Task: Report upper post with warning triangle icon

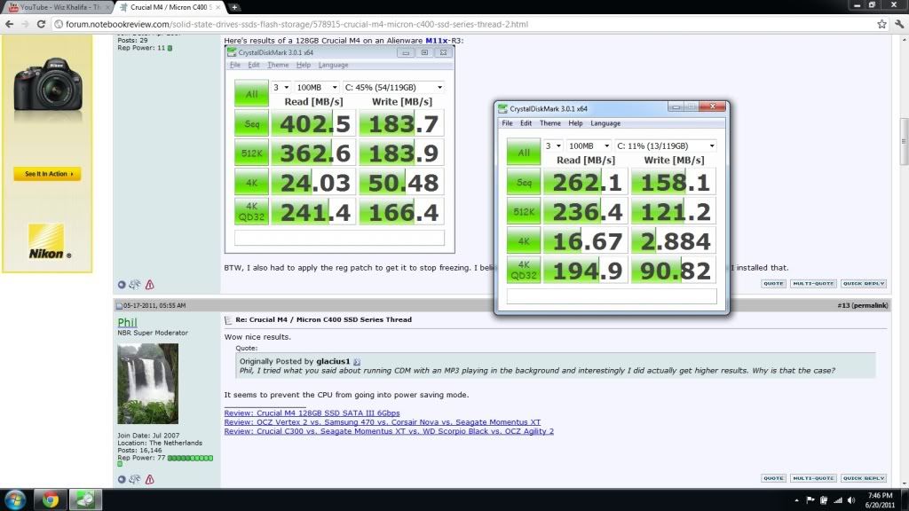Action: point(149,285)
